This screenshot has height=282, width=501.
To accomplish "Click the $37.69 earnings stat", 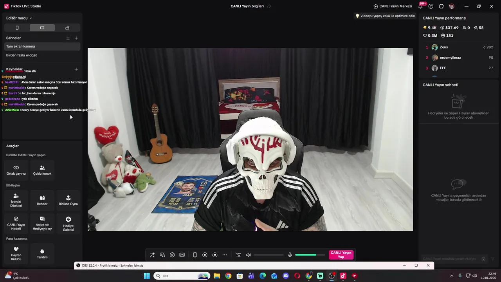I will (449, 28).
